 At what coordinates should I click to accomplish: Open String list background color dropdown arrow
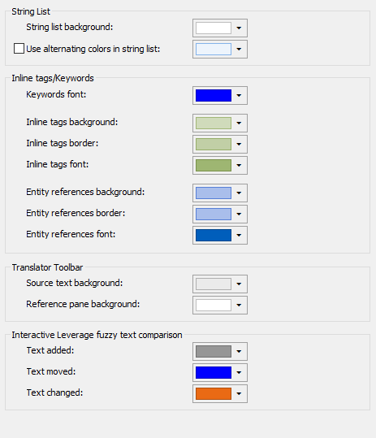239,28
